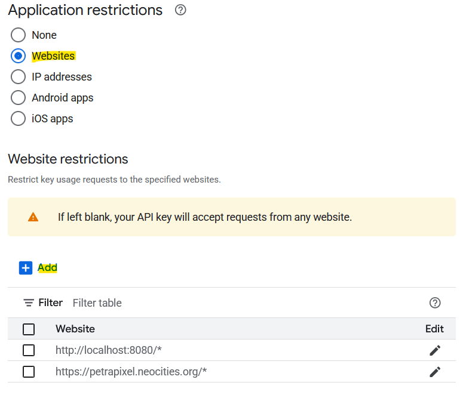Select IP addresses restriction
This screenshot has height=398, width=466.
(x=19, y=77)
